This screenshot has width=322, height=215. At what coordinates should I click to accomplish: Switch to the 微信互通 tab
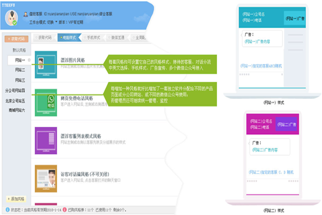[x=116, y=38]
